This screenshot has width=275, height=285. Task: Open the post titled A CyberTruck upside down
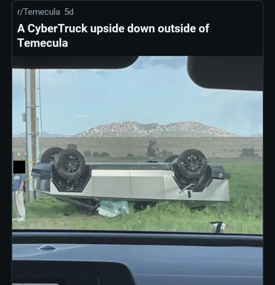(113, 35)
